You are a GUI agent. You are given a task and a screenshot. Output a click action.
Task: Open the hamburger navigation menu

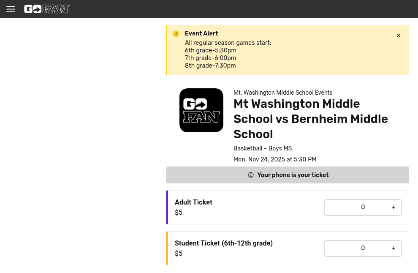tap(11, 9)
